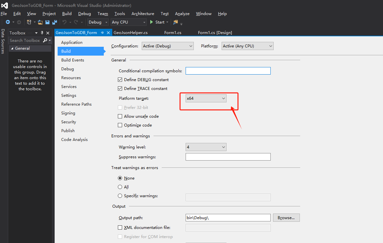Open the Architecture menu
Screen dimensions: 383x243
(x=143, y=14)
